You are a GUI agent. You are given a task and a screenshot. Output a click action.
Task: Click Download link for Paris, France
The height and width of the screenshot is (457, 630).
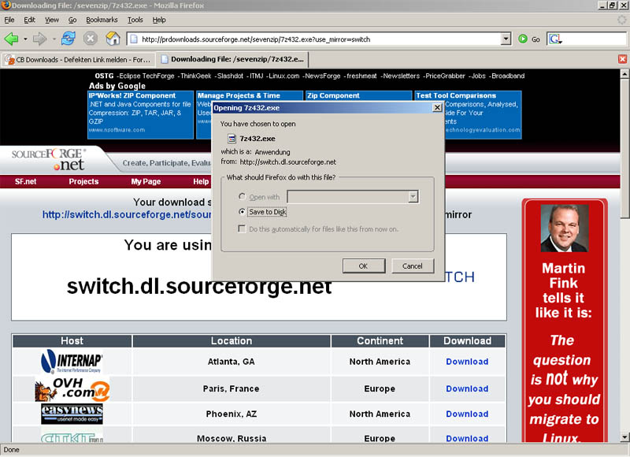point(467,388)
